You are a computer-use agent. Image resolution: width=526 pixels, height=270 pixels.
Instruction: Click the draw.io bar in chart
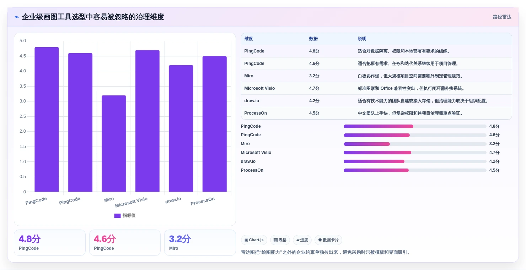click(181, 128)
